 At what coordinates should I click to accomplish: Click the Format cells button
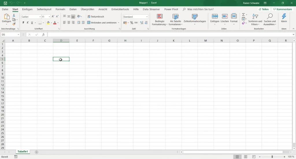point(234,19)
